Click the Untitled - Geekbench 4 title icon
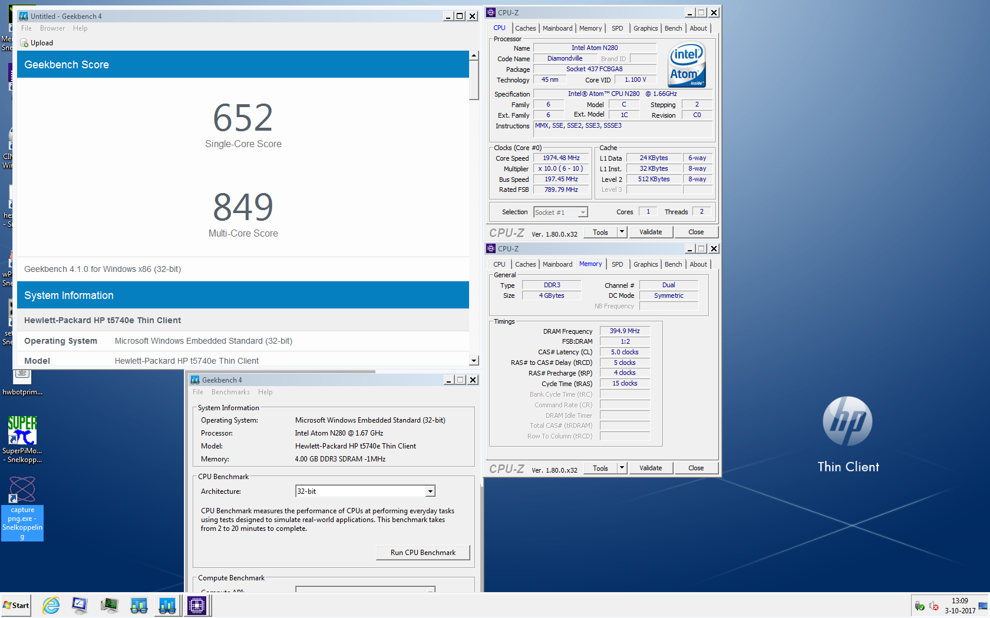This screenshot has width=990, height=618. click(x=24, y=16)
